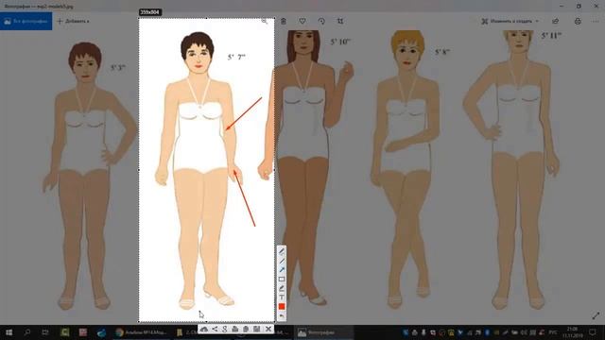Switch to Photos app taskbar button
The image size is (605, 340).
(x=323, y=331)
